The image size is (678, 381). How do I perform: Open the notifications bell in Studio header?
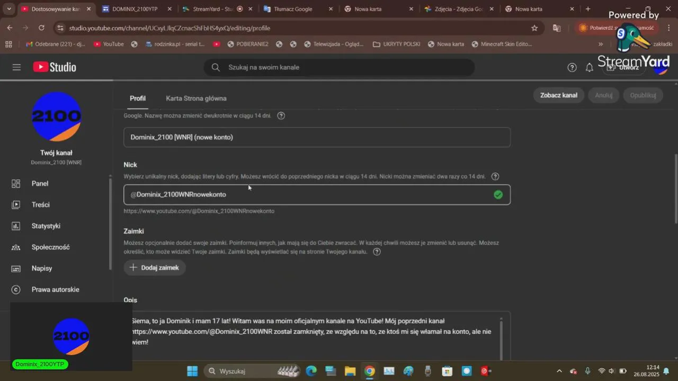(589, 67)
